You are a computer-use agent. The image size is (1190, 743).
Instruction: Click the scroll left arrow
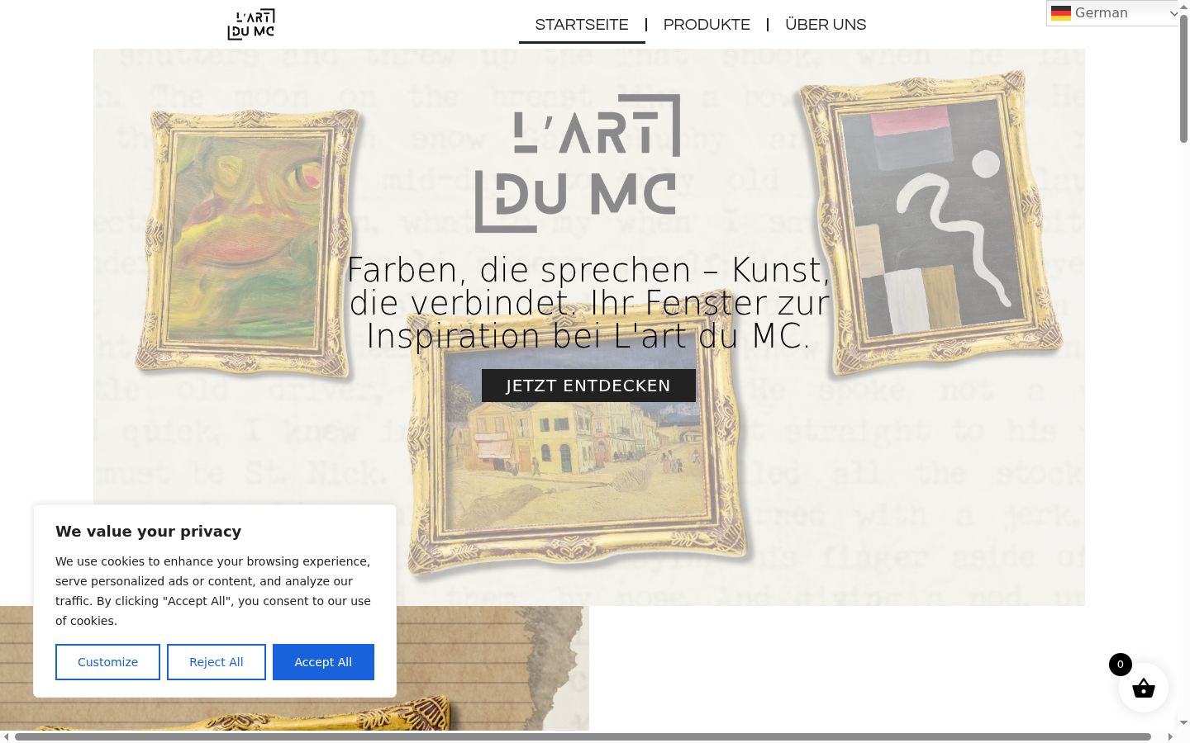pos(6,736)
